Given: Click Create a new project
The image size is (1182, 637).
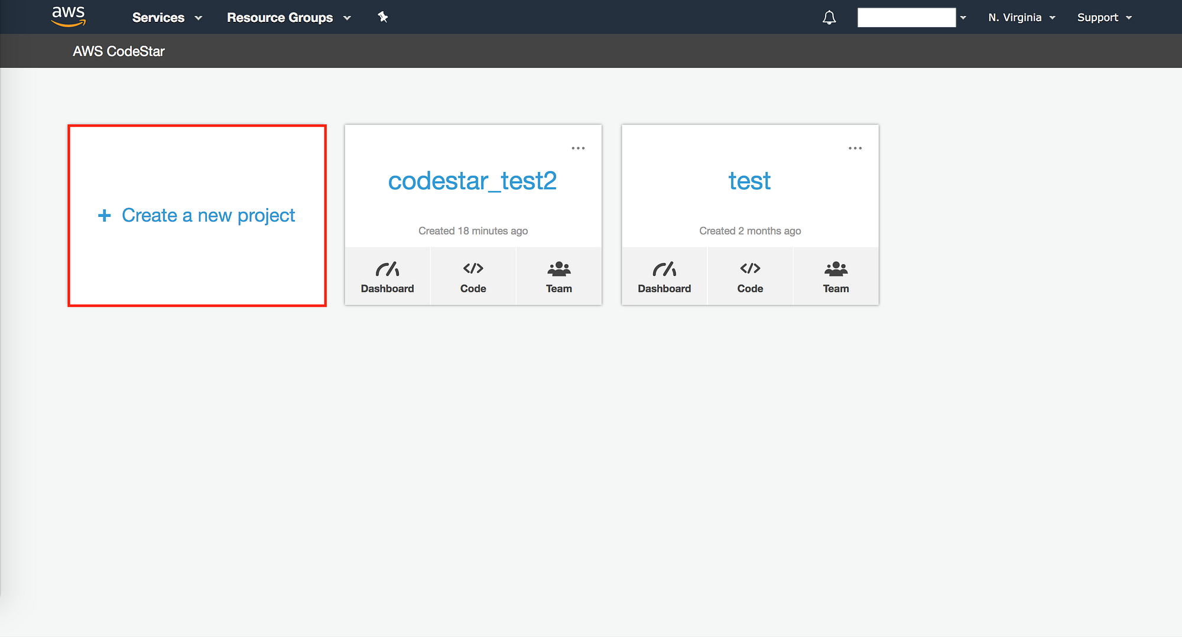Looking at the screenshot, I should click(197, 215).
